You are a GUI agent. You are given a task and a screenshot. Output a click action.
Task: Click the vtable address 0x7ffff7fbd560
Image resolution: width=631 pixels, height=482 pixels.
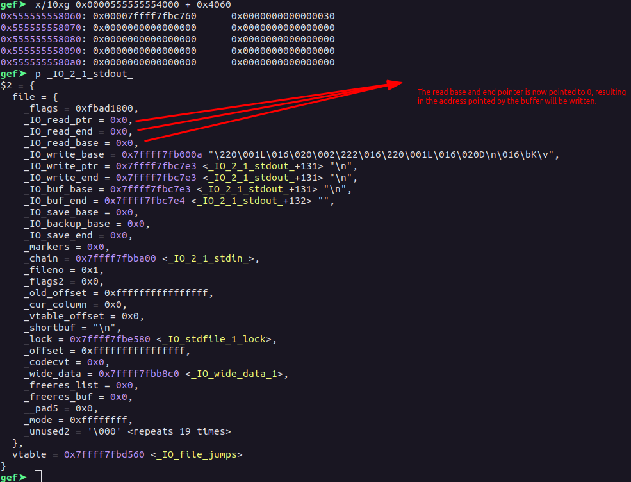pyautogui.click(x=104, y=454)
